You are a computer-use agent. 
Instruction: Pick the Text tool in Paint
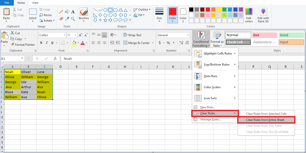pyautogui.click(x=73, y=12)
